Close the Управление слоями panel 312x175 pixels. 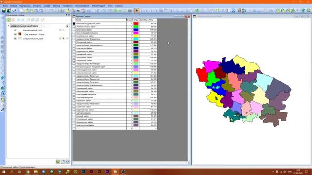click(x=69, y=15)
